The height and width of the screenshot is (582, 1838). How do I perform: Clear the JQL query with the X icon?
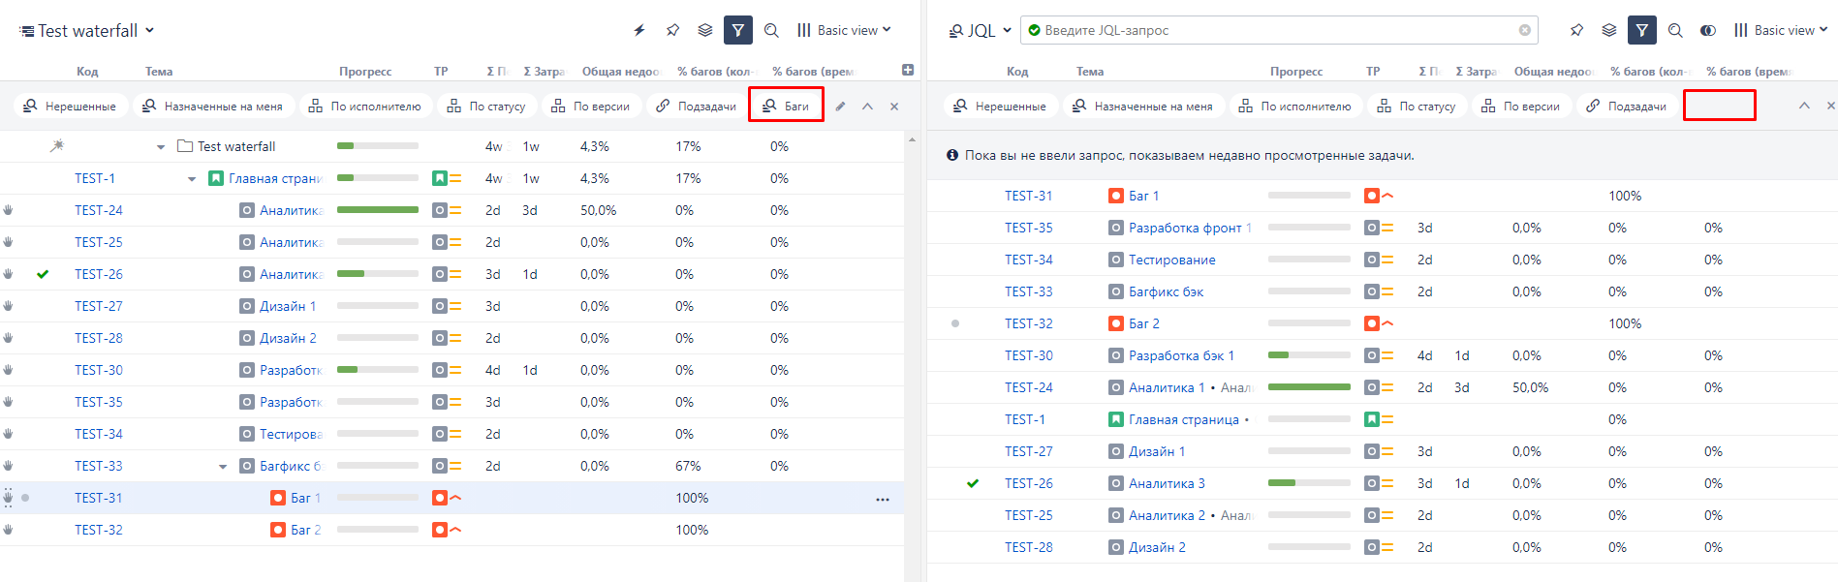click(1524, 30)
